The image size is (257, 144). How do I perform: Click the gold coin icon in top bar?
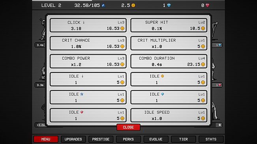coord(133,6)
